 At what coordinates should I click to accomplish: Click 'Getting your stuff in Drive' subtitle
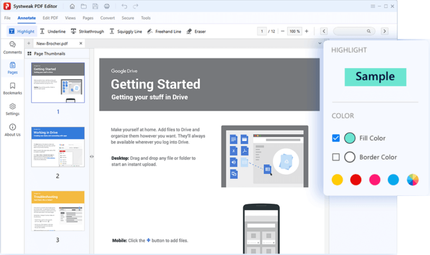point(149,97)
